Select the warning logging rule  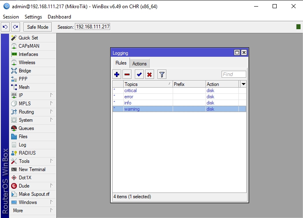(179, 109)
